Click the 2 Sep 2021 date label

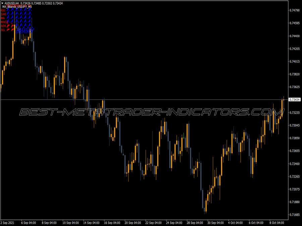[x=7, y=223]
